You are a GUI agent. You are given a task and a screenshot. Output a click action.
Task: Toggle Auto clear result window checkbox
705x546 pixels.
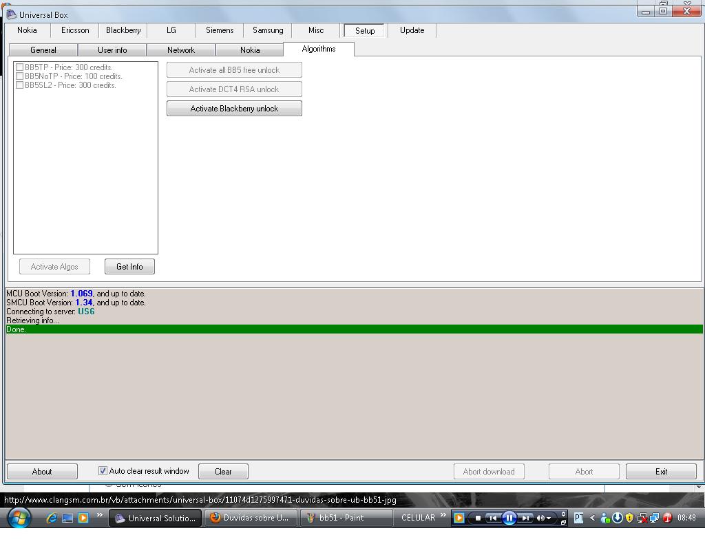[x=103, y=471]
